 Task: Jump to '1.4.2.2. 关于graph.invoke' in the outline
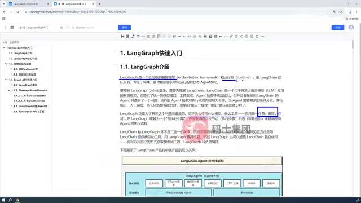point(29,101)
